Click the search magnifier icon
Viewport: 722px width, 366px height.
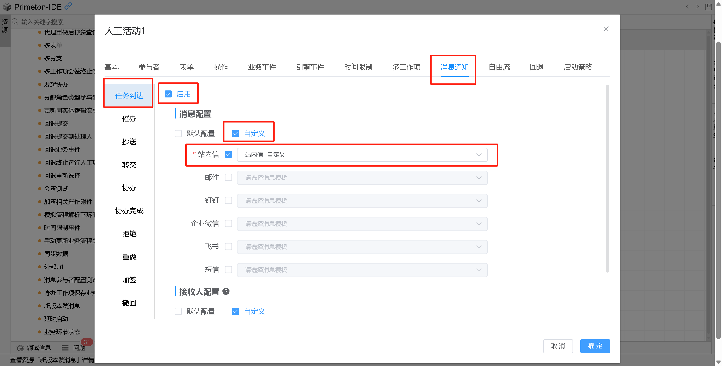[15, 22]
